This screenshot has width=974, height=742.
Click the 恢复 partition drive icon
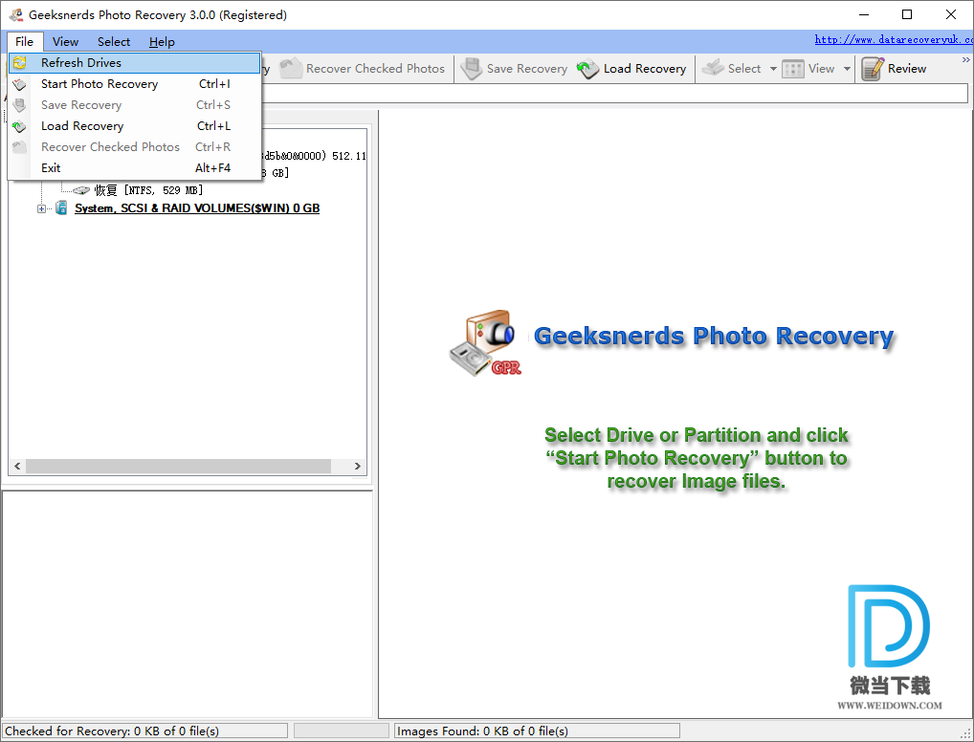click(81, 190)
